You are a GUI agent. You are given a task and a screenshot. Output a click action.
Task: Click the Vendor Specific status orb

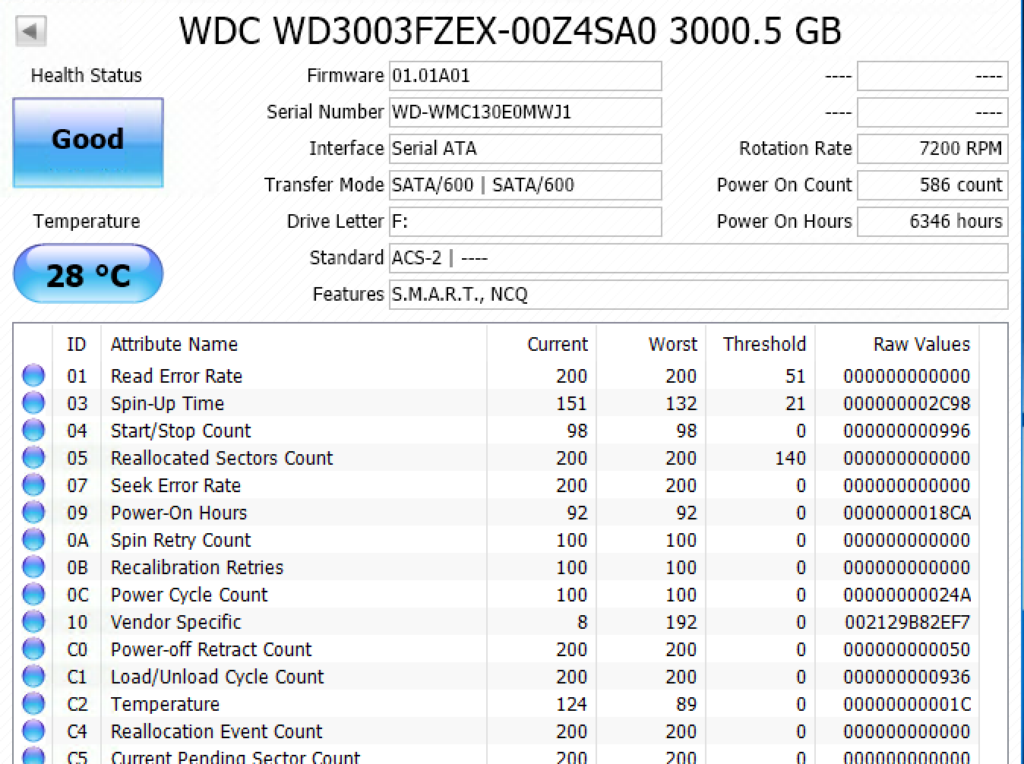(33, 622)
